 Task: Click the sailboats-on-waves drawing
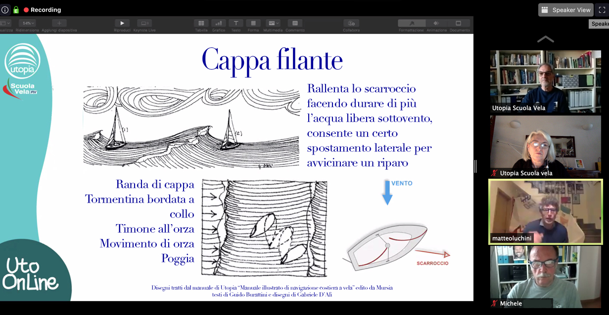[191, 127]
